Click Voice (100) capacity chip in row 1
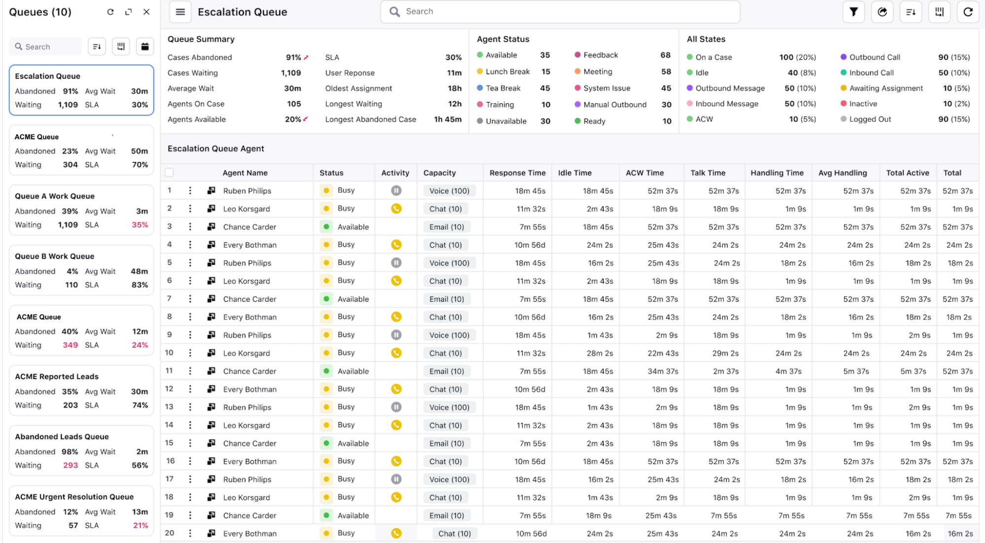985x543 pixels. [449, 191]
